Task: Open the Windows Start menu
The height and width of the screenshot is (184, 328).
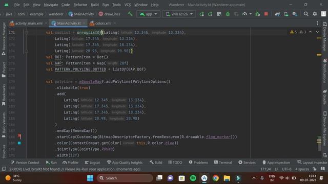Action: coord(90,178)
